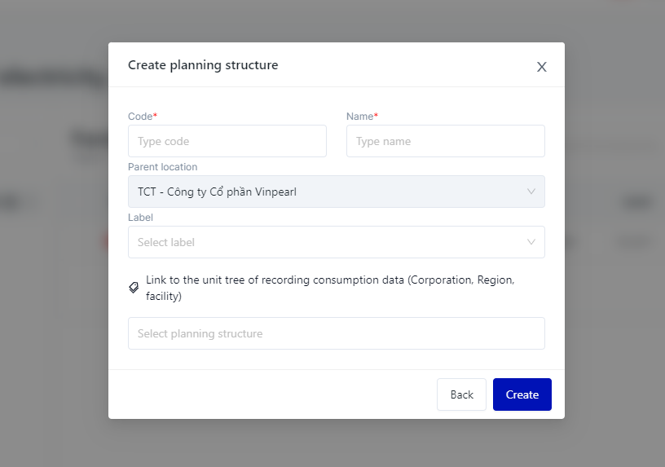Click the Label field chevron arrow
Viewport: 665px width, 467px height.
pyautogui.click(x=531, y=242)
